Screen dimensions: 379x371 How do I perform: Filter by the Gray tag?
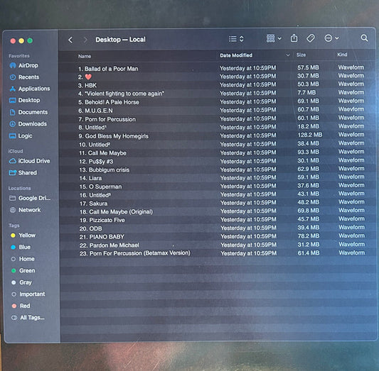(21, 282)
